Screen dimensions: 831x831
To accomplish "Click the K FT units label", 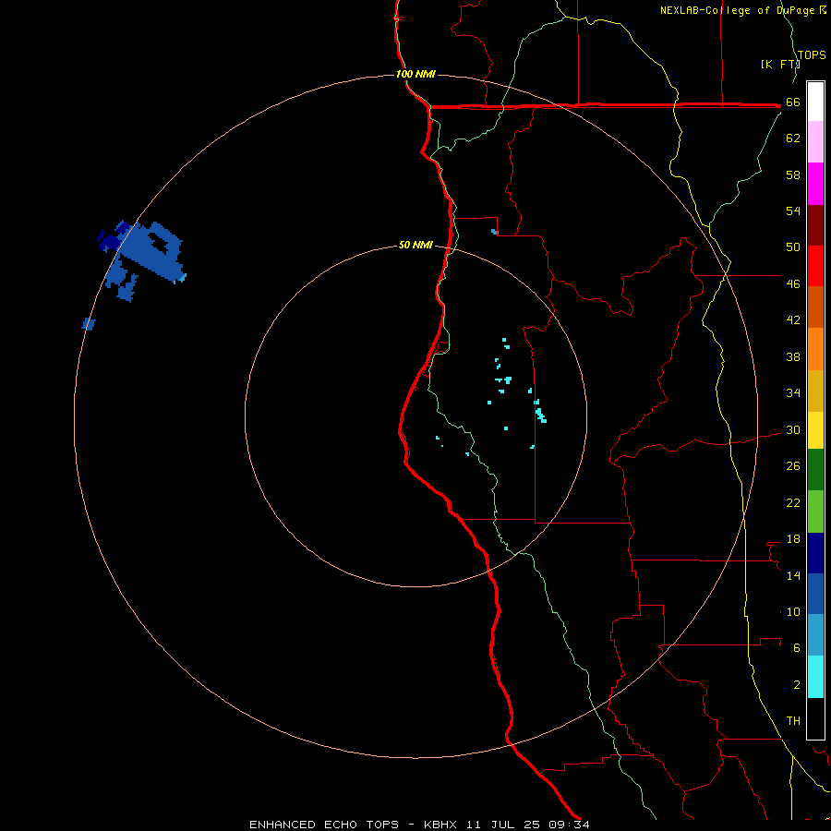I will 780,64.
